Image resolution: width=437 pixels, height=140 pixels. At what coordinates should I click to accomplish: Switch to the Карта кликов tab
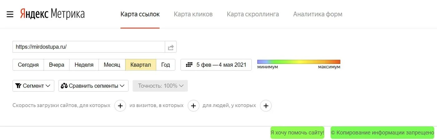tap(193, 14)
